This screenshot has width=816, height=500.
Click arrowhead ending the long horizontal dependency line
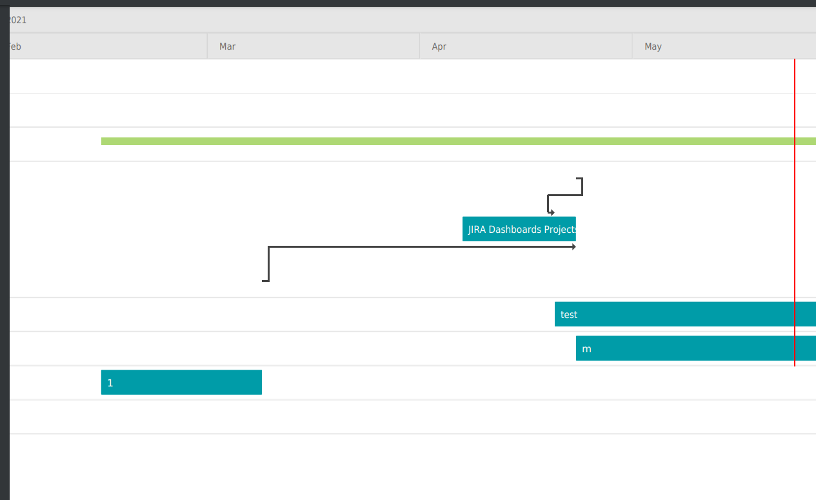pos(573,246)
